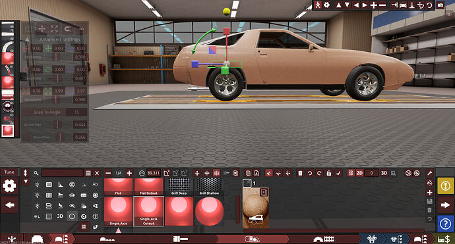Click the undo arrow icon
Viewport: 455px width, 244px height.
pyautogui.click(x=310, y=173)
